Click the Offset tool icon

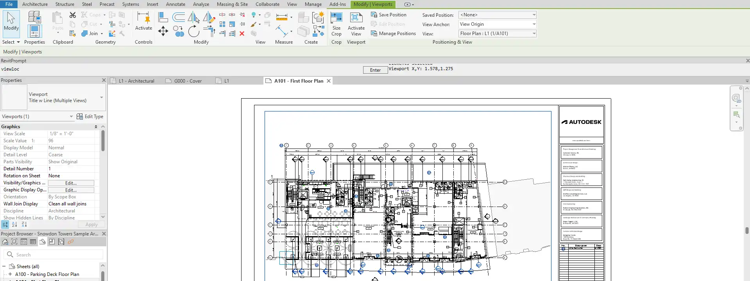coord(179,17)
